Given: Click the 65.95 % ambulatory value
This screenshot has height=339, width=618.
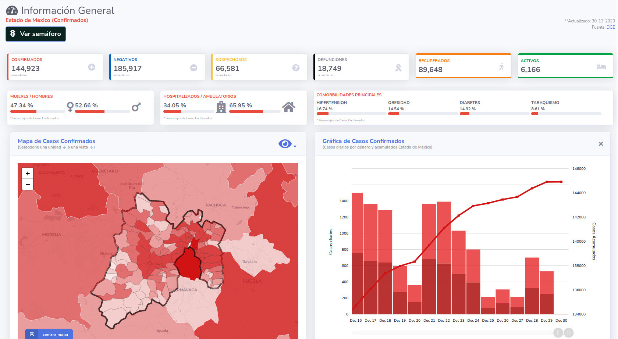Looking at the screenshot, I should [x=241, y=106].
